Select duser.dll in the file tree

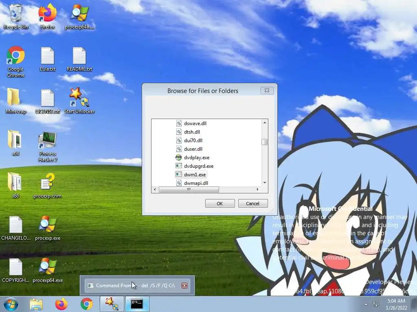pos(189,149)
